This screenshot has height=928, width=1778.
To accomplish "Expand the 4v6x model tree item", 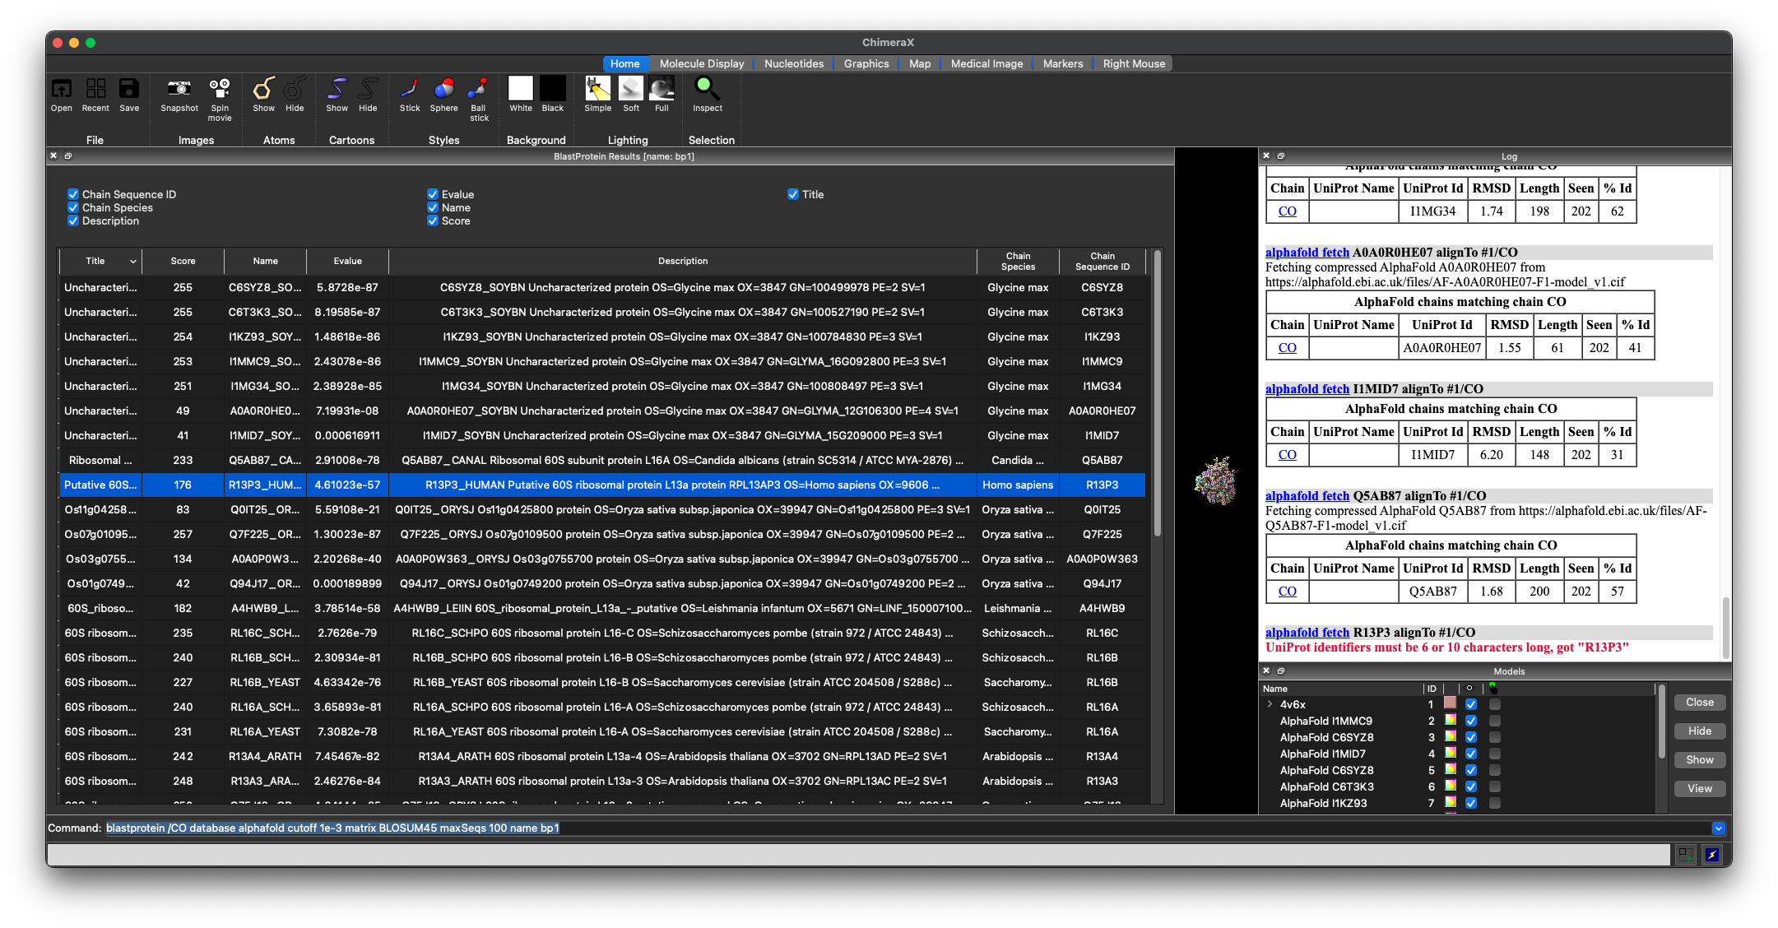I will coord(1270,705).
